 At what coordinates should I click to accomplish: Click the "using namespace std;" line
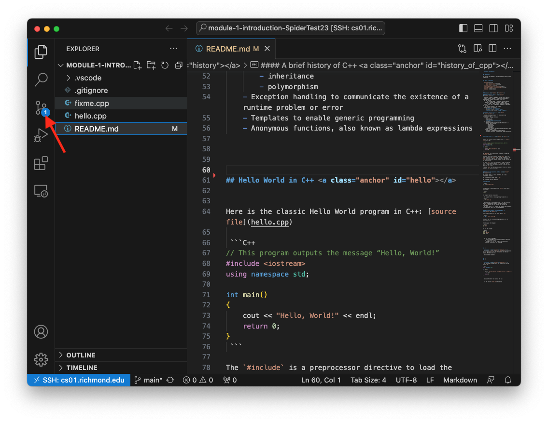click(267, 274)
